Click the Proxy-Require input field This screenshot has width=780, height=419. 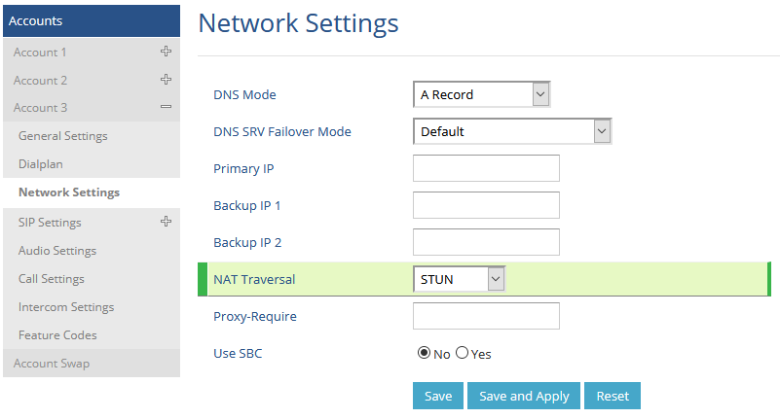pos(486,316)
